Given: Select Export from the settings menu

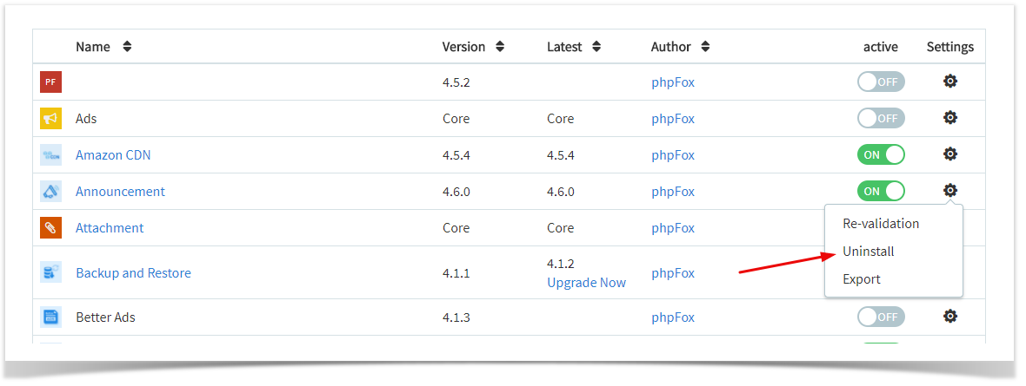Looking at the screenshot, I should (x=861, y=279).
